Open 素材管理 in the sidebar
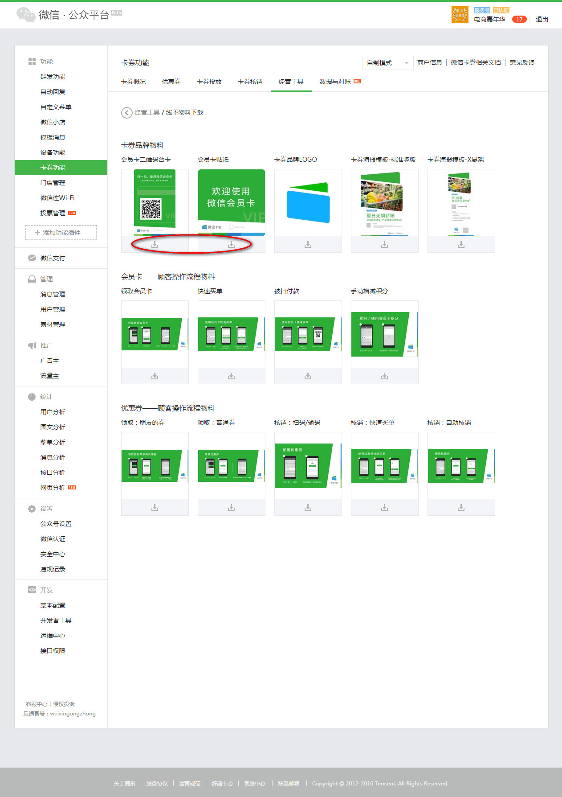The height and width of the screenshot is (797, 562). [x=53, y=325]
